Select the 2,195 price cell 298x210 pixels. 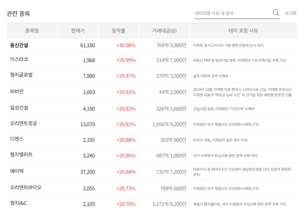(x=89, y=140)
